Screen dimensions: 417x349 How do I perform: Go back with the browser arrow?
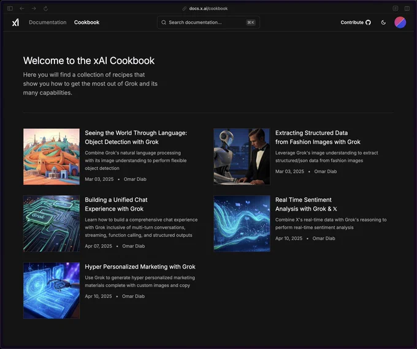[x=22, y=9]
